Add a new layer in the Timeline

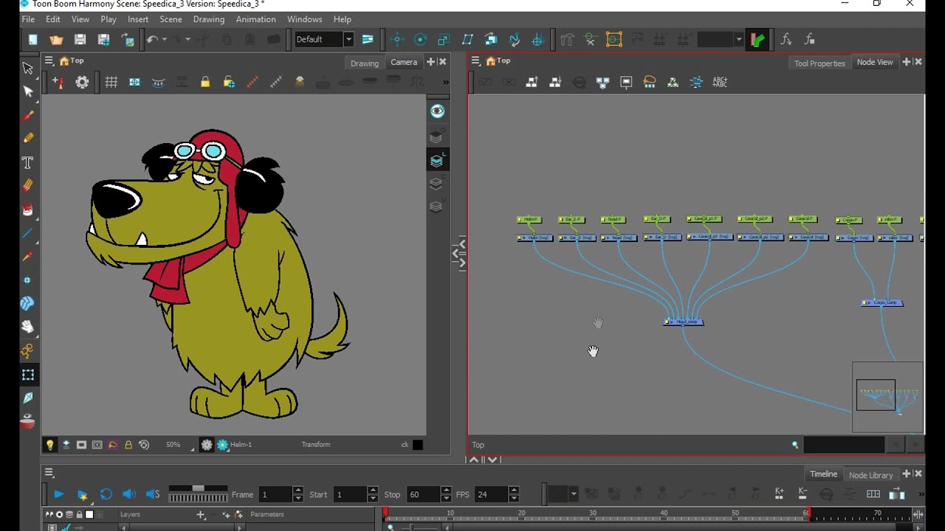(200, 515)
